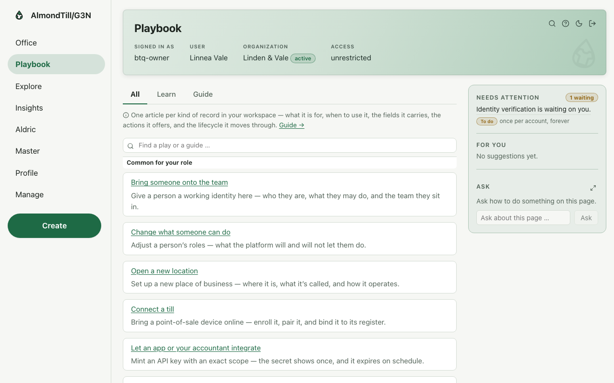Image resolution: width=614 pixels, height=383 pixels.
Task: Submit with the Ask button
Action: (x=586, y=218)
